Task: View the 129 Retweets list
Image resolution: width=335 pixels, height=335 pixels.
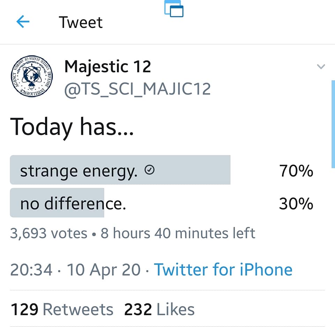Action: coord(62,310)
